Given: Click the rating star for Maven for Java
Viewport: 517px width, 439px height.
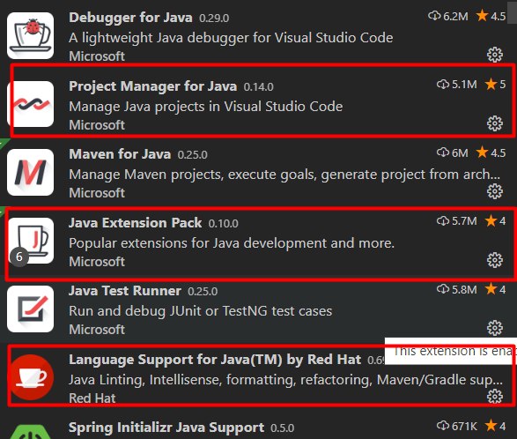Looking at the screenshot, I should (x=482, y=152).
